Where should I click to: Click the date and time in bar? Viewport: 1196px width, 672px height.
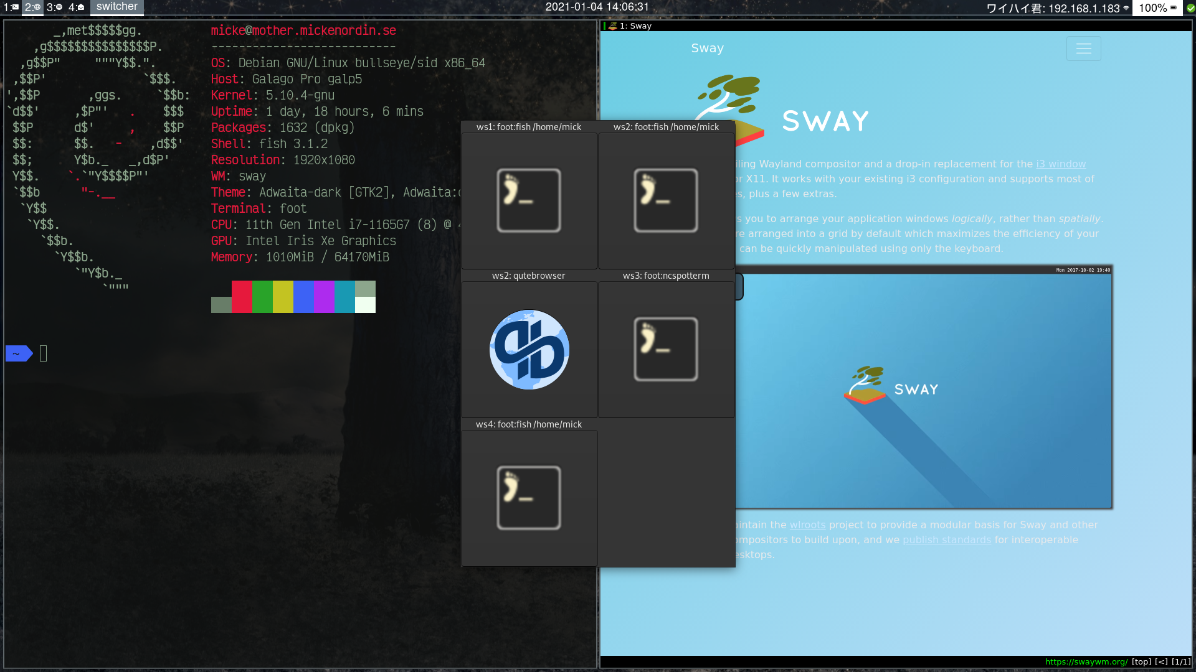(597, 7)
